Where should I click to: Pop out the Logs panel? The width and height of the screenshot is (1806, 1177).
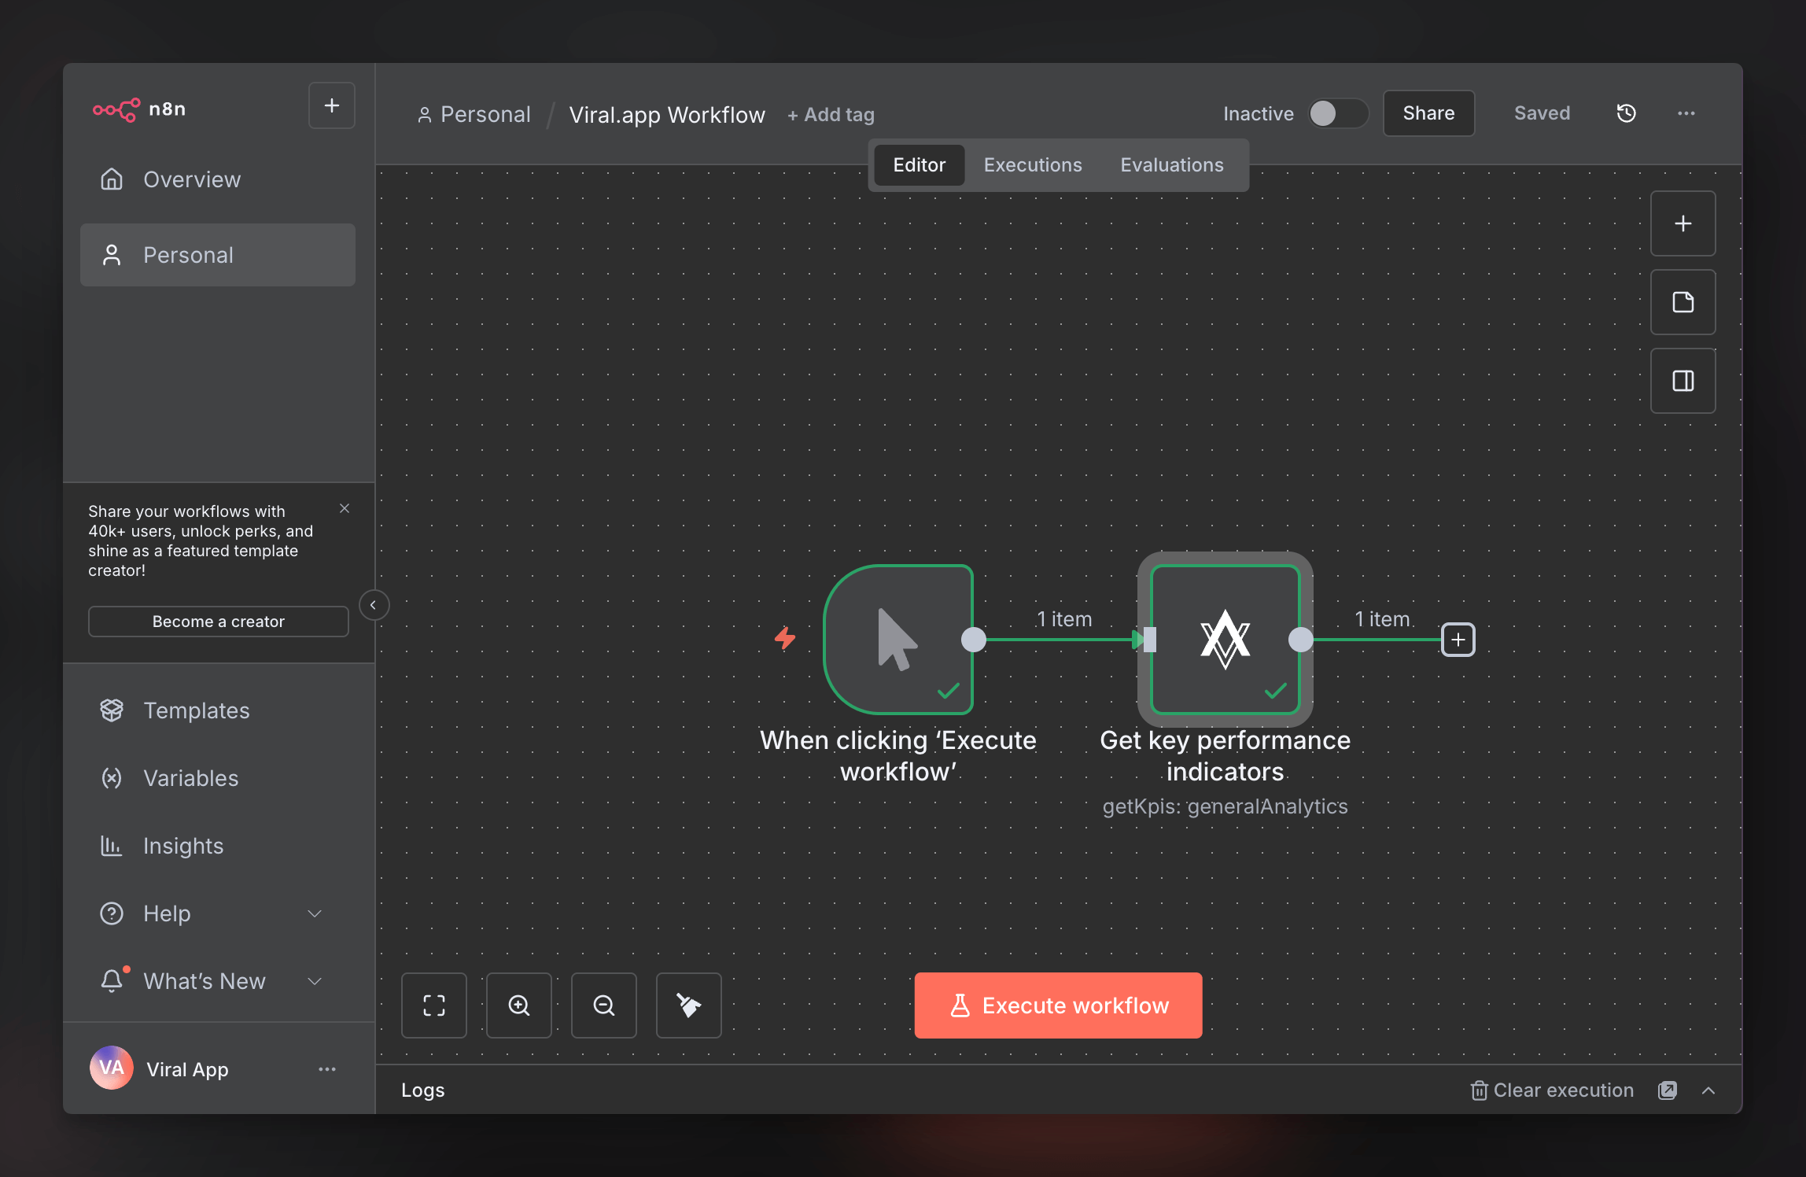pos(1668,1090)
